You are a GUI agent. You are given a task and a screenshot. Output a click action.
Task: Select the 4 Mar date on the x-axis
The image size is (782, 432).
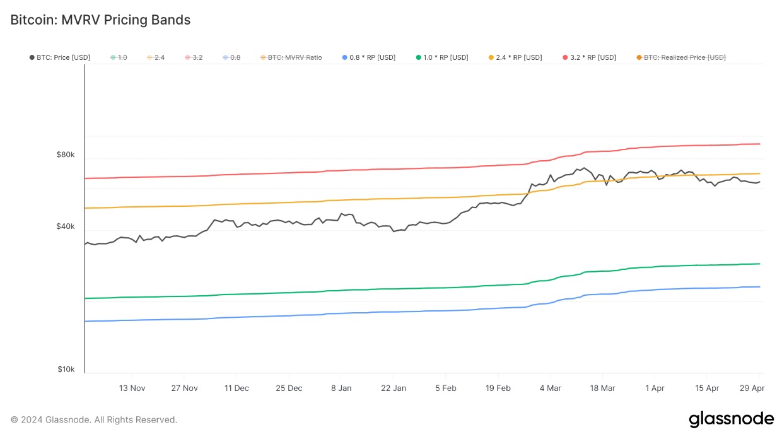click(x=550, y=388)
